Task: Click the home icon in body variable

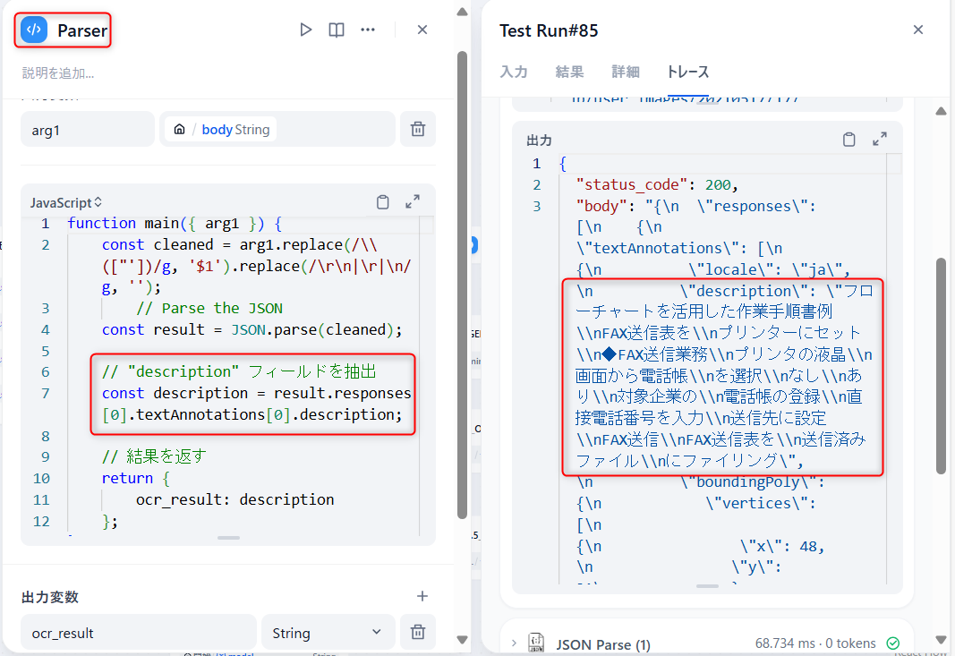Action: (179, 129)
